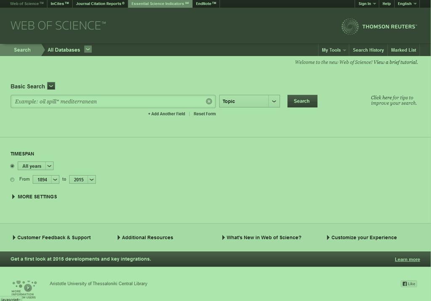Click the Aristotle University of Thessaloniki Central Library text
Viewport: 431px width, 301px height.
click(x=98, y=284)
